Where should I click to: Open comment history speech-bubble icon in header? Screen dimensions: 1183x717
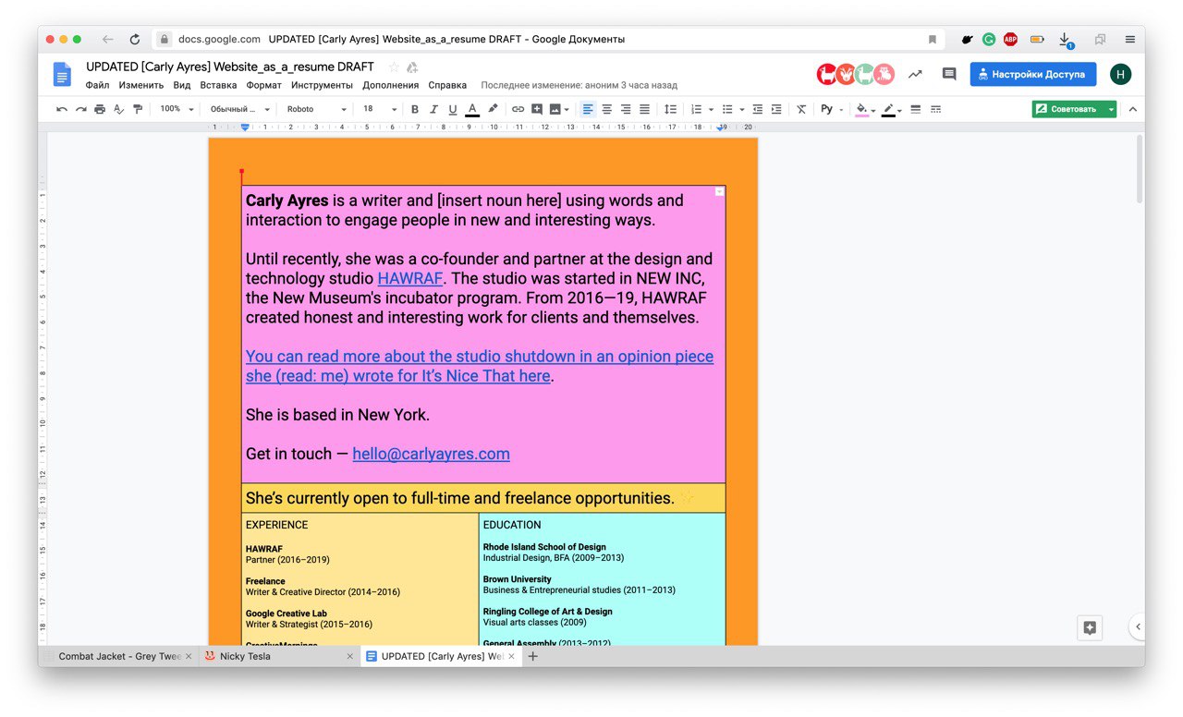[948, 74]
